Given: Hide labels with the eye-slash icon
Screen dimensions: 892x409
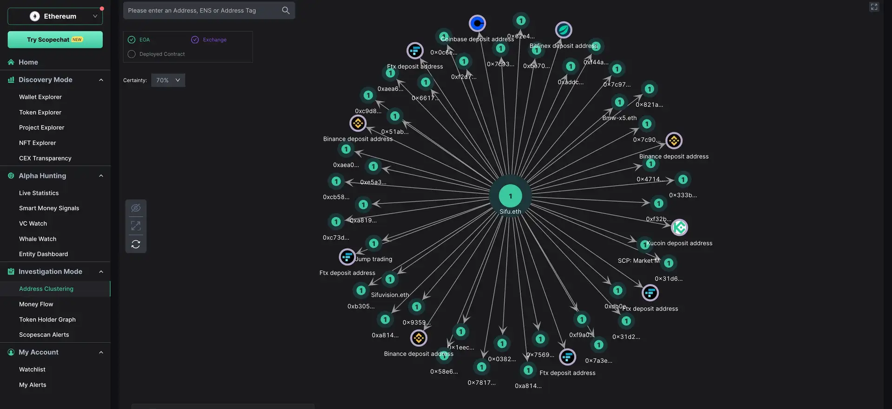Looking at the screenshot, I should (136, 208).
